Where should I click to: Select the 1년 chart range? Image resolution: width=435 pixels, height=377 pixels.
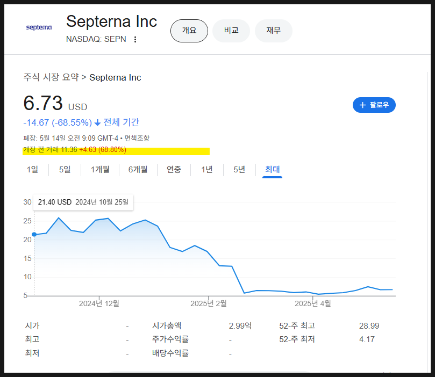(206, 169)
